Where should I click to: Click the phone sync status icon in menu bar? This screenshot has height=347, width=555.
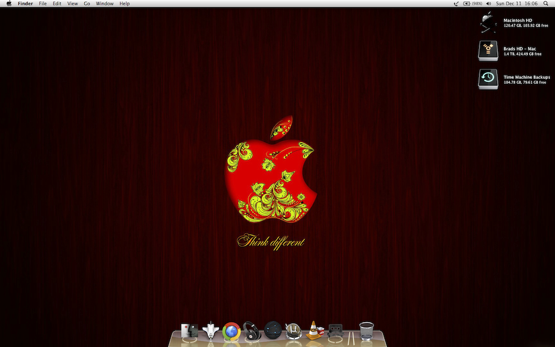point(456,3)
